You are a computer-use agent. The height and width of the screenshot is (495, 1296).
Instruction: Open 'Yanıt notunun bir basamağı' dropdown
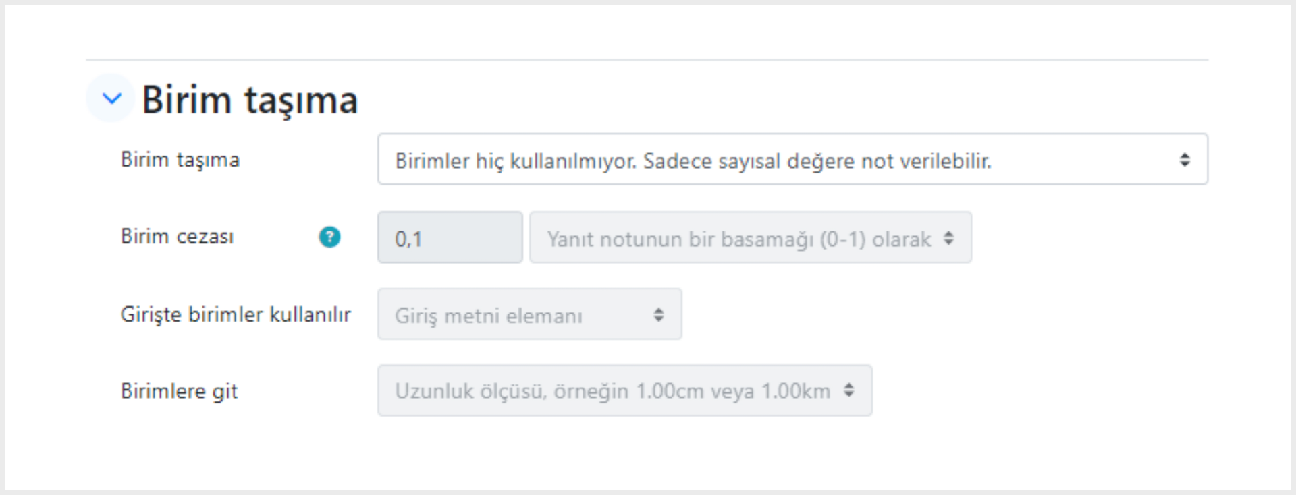click(x=751, y=237)
